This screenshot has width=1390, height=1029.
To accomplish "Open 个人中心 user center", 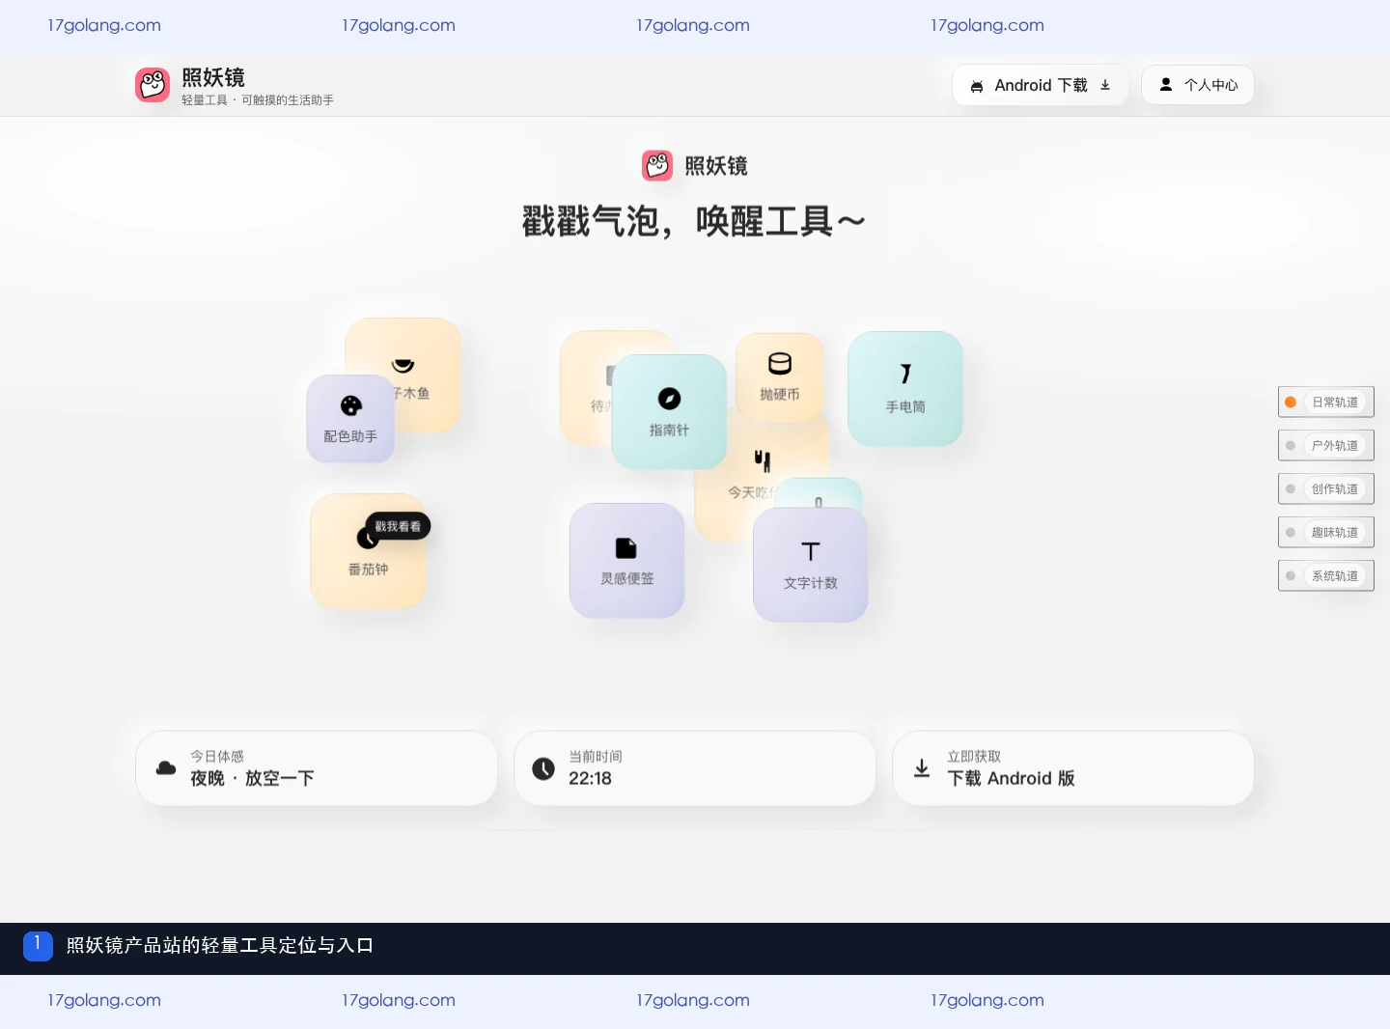I will coord(1197,85).
